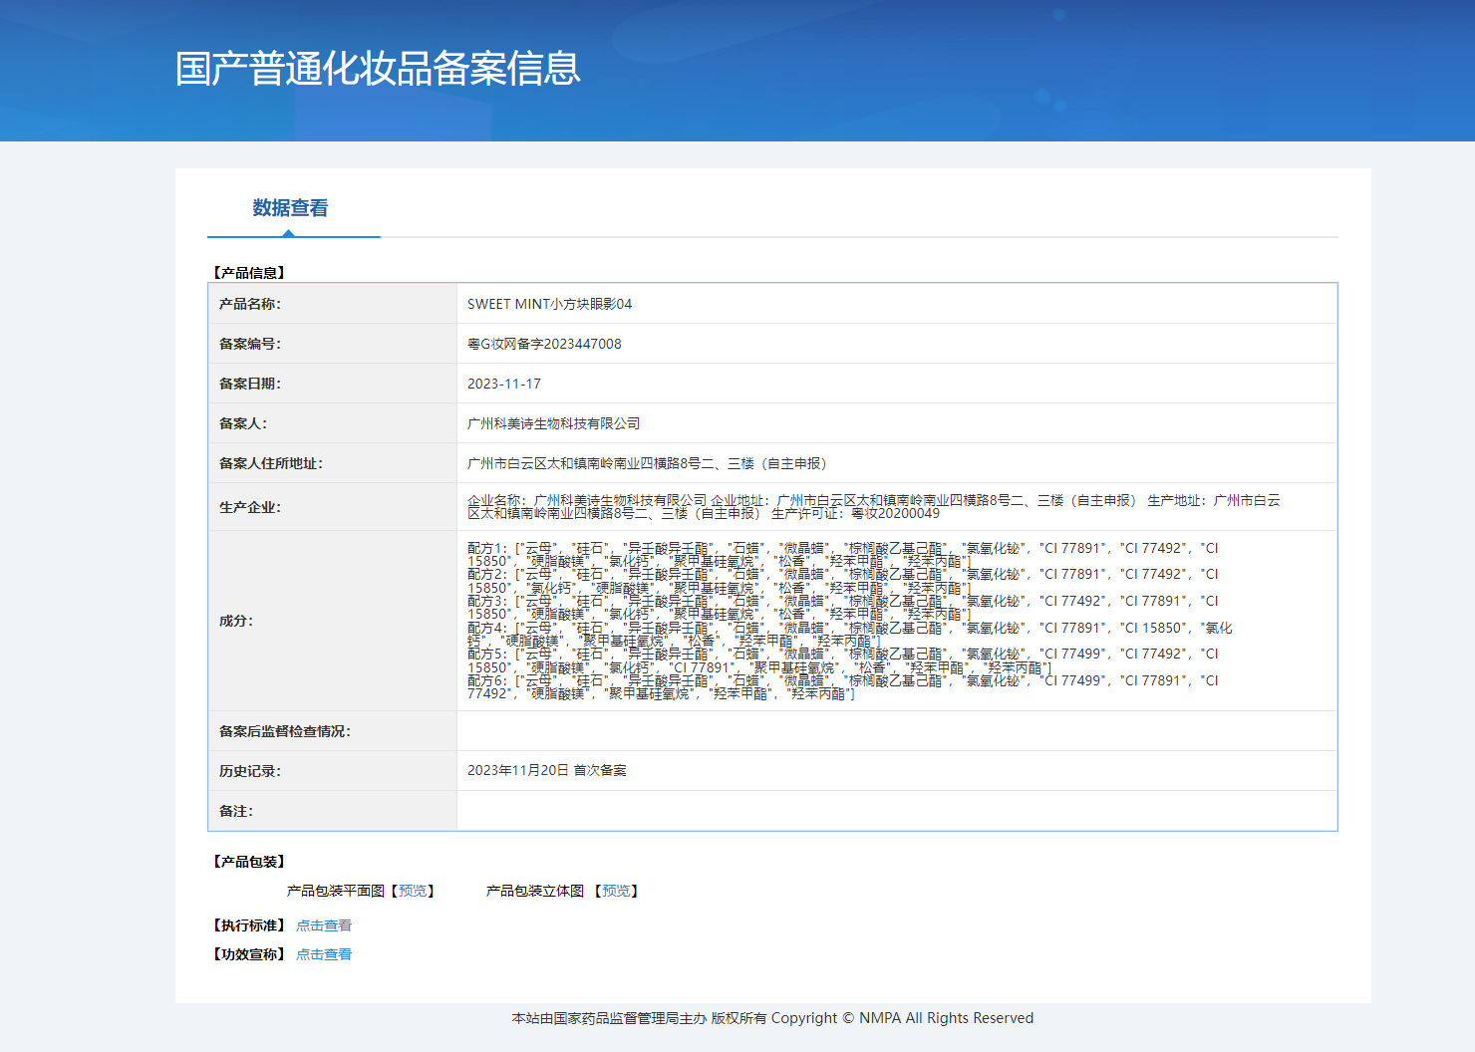Click the 备案日期 row label
Screen dimensions: 1475x1052
click(x=250, y=384)
